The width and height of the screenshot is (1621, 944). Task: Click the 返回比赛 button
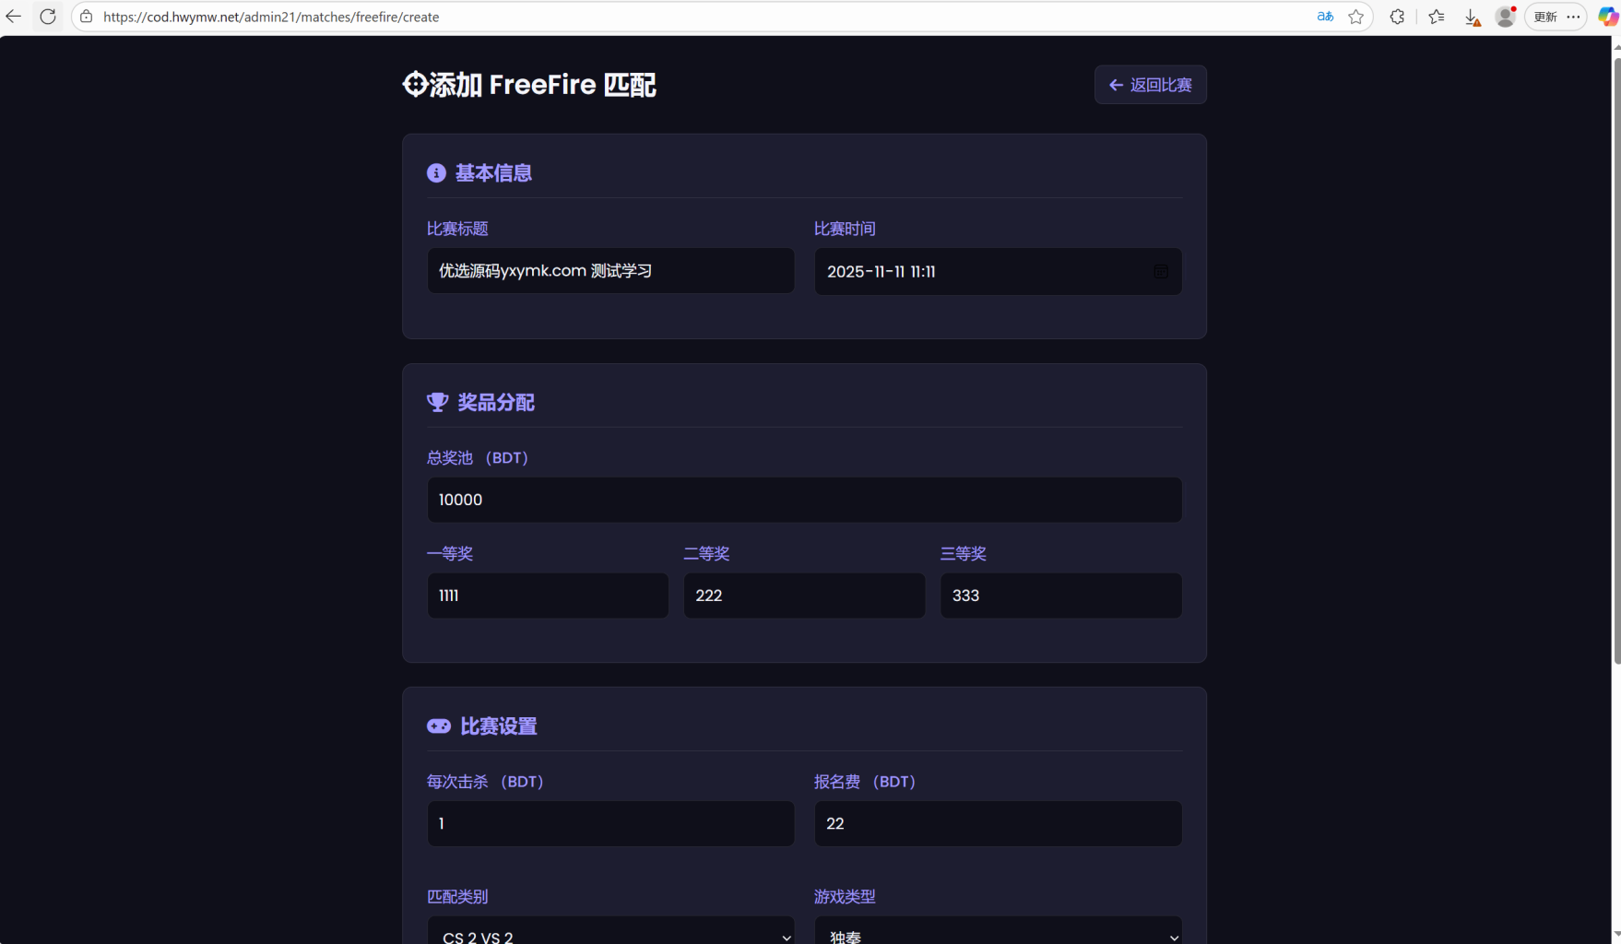click(x=1149, y=84)
